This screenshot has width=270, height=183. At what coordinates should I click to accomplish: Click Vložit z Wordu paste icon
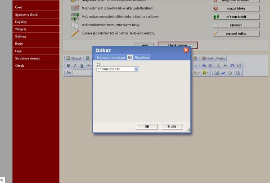214,58
